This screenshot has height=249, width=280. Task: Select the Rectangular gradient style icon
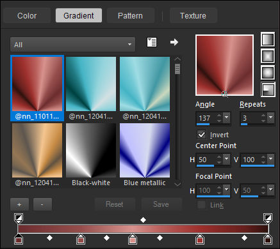268,56
